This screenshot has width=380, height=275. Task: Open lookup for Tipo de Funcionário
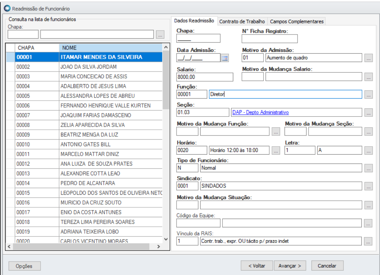pyautogui.click(x=369, y=168)
